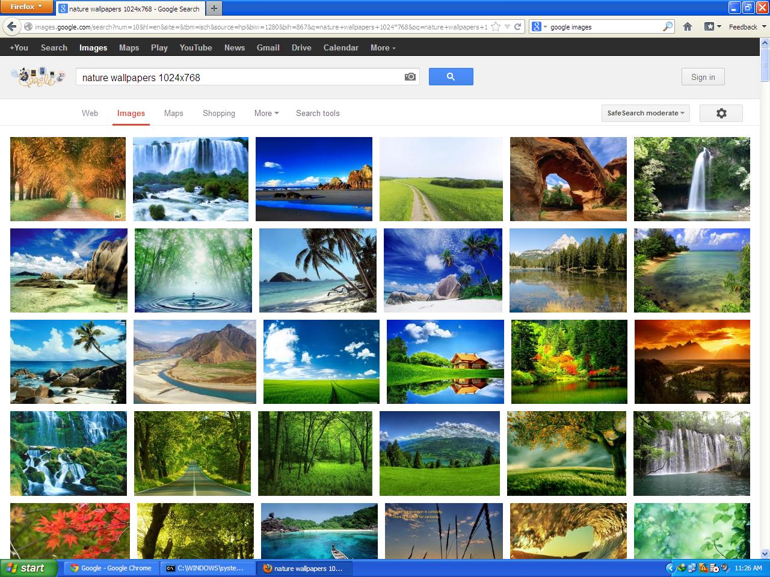Screen dimensions: 770x577
Task: Reload the page with the refresh icon
Action: 517,26
